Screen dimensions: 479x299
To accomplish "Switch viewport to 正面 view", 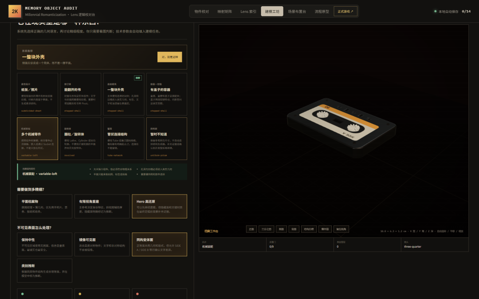I will pyautogui.click(x=251, y=229).
